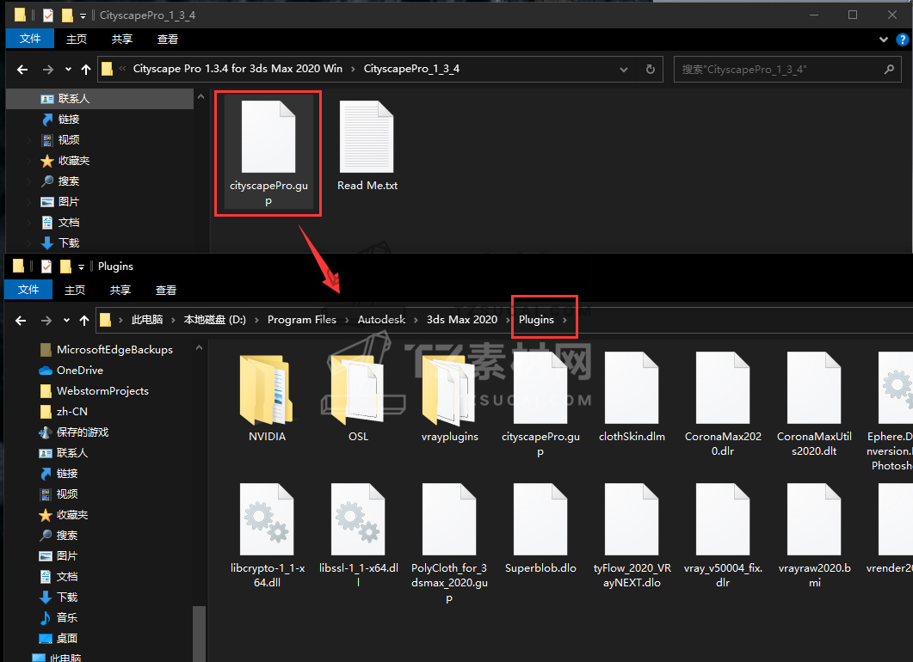Open the NVIDIA folder in Plugins
Image resolution: width=913 pixels, height=662 pixels.
[x=267, y=398]
